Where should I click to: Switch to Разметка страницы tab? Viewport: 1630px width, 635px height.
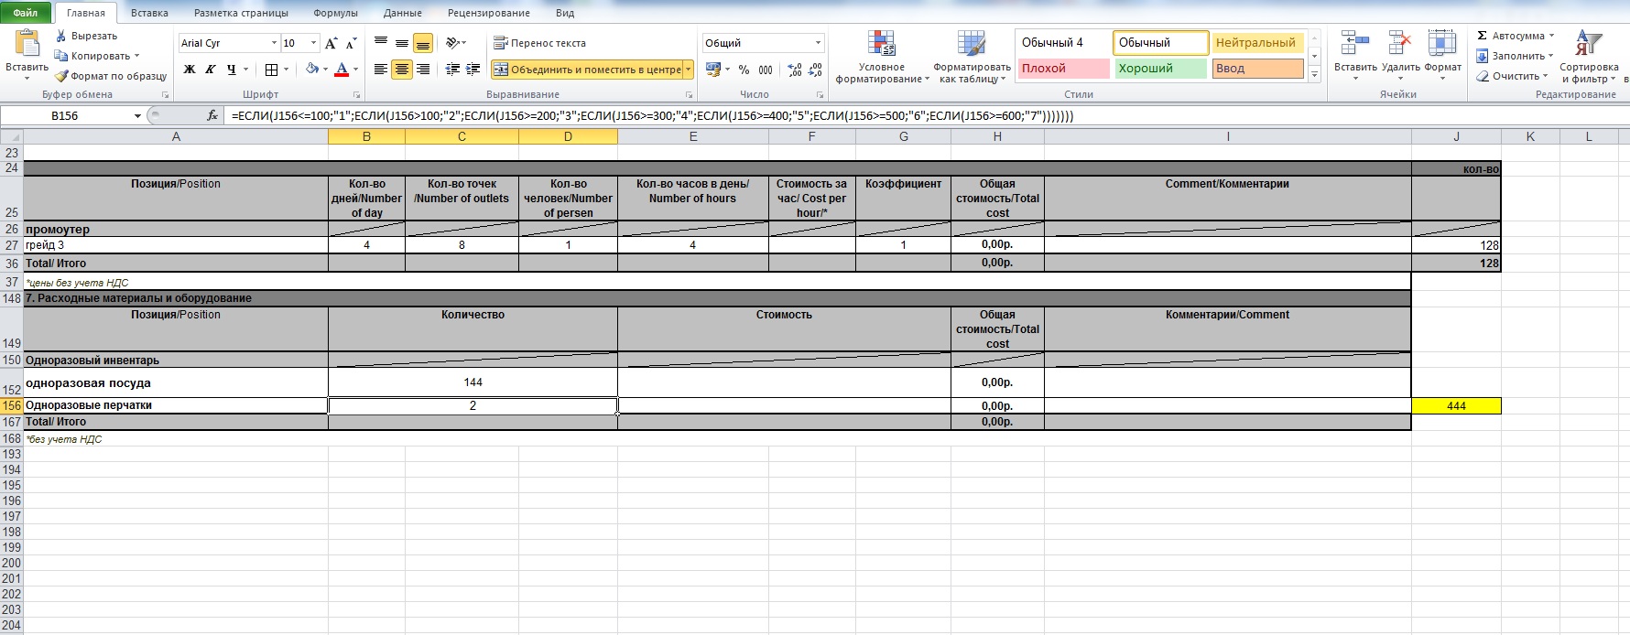tap(241, 13)
